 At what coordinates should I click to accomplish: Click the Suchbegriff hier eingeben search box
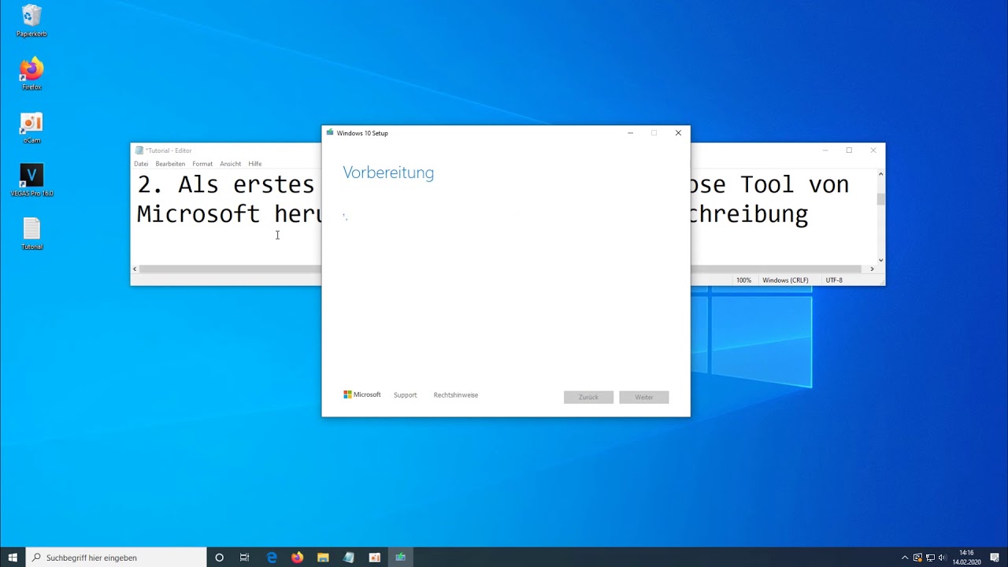[x=117, y=558]
